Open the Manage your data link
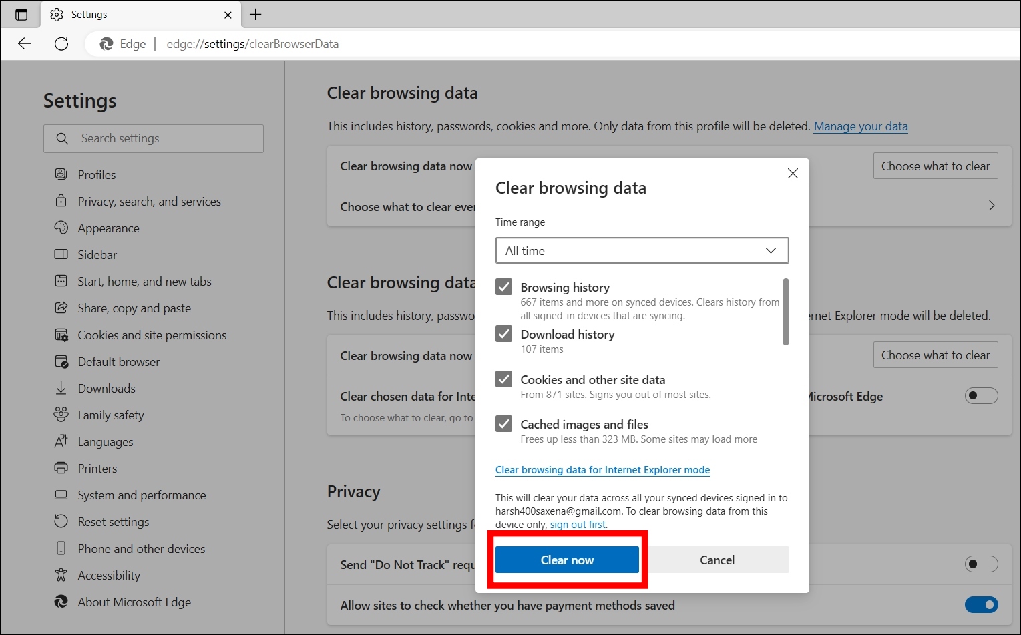 point(861,126)
